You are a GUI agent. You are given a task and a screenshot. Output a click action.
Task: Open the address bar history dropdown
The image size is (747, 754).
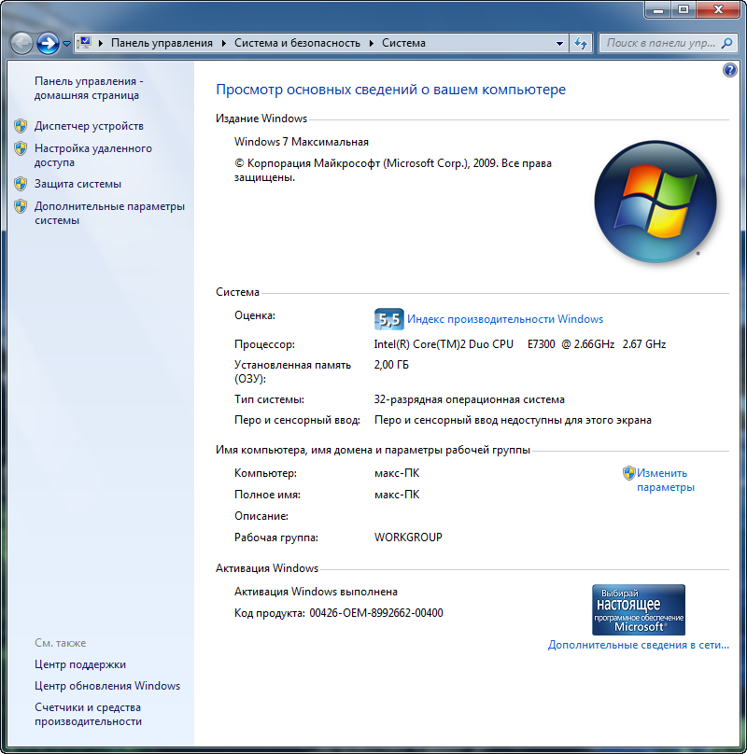tap(559, 43)
